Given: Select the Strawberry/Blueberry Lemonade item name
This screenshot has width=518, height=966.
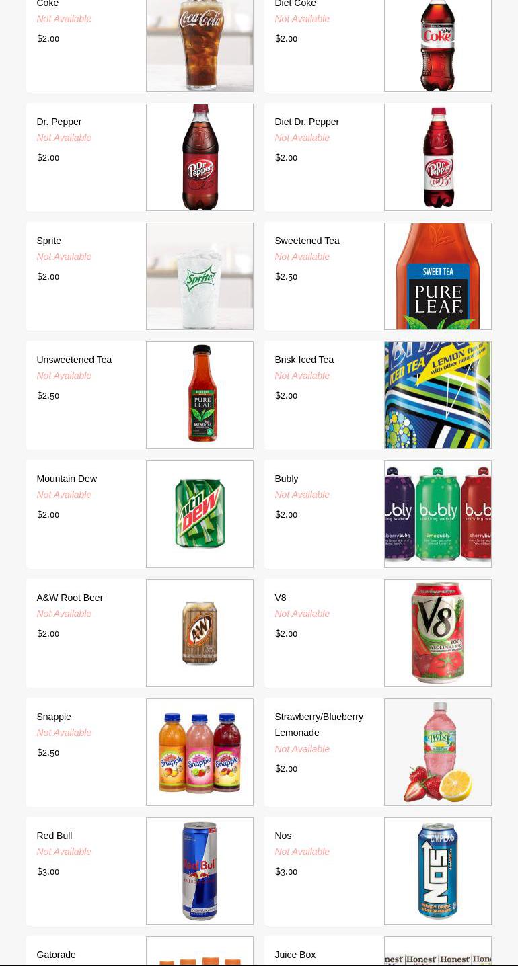Looking at the screenshot, I should click(319, 725).
